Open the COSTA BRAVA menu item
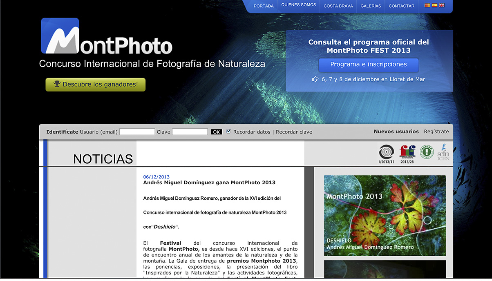This screenshot has height=281, width=492. click(x=338, y=6)
